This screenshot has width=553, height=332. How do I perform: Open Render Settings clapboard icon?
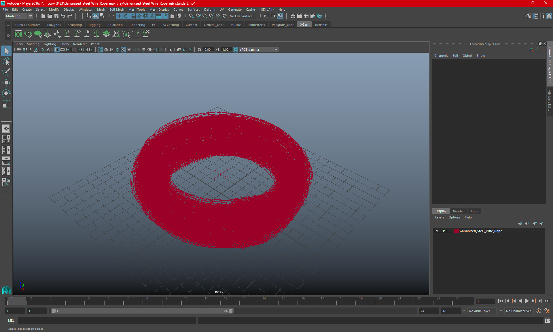pyautogui.click(x=313, y=16)
